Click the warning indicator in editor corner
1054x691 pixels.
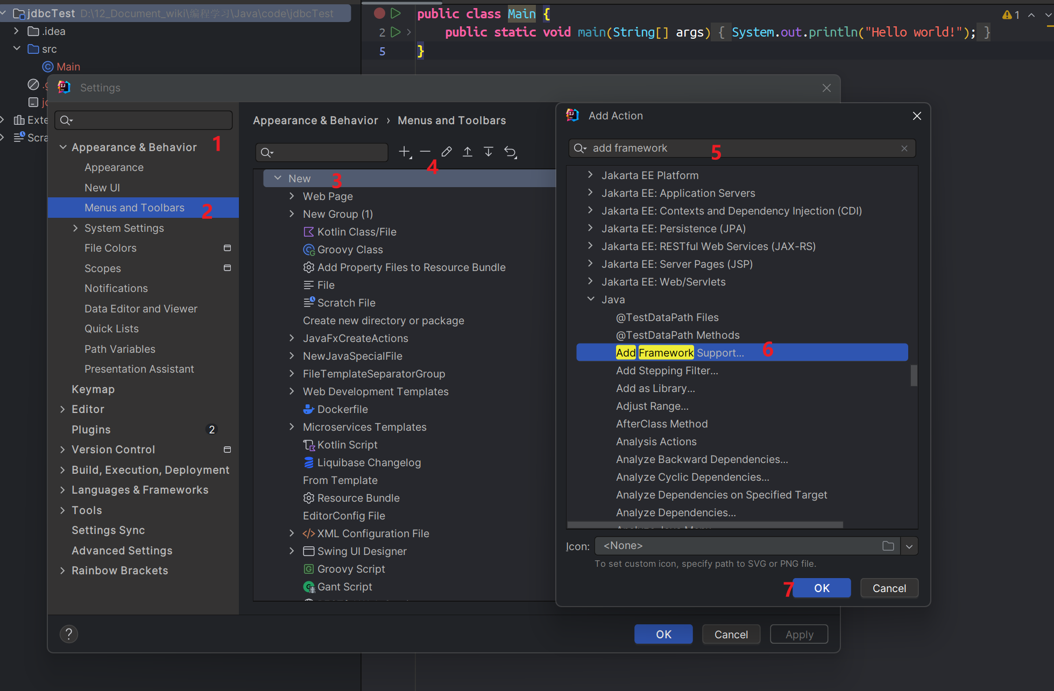[1011, 15]
